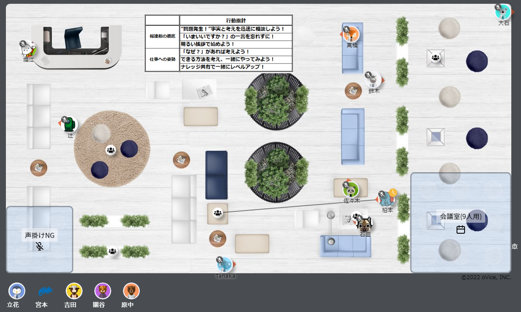Toggle the mute badge on 柏本's avatar
This screenshot has height=312, width=521.
coord(382,194)
